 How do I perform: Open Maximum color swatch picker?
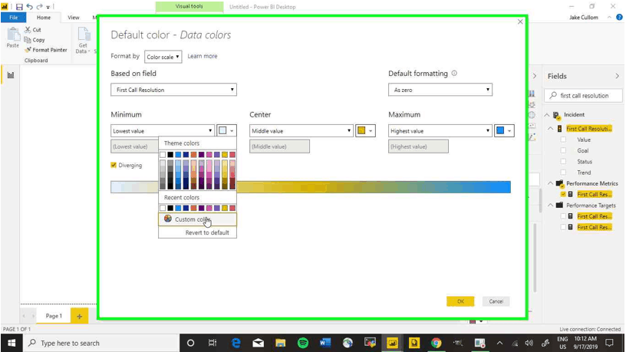pos(504,130)
